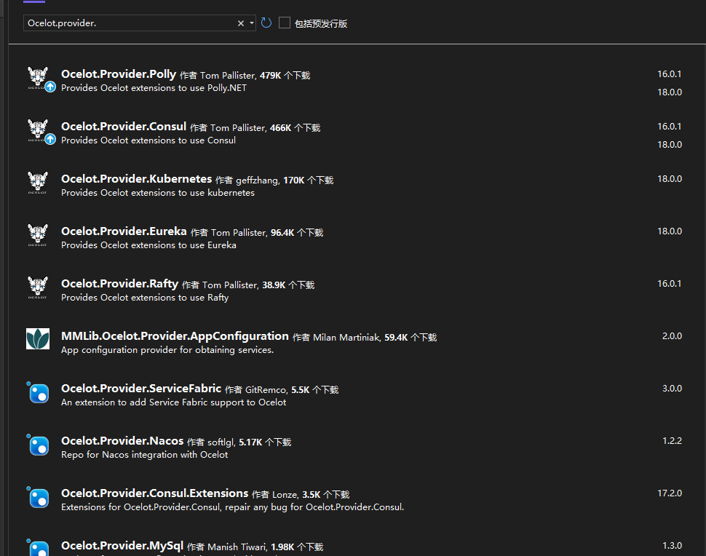Select the Ocelot.Provider.Consul.Extensions package title
Screen dimensions: 706x556
[x=155, y=493]
